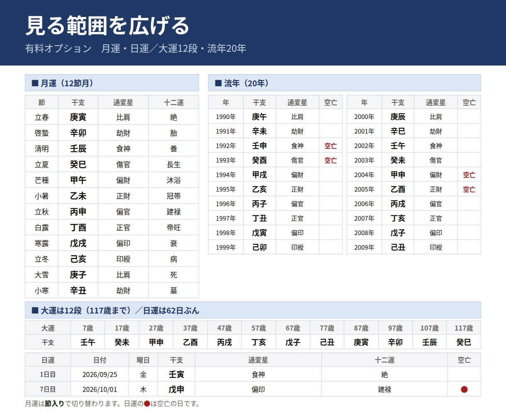Select 甲戌 in the 1994年 row

click(x=260, y=175)
